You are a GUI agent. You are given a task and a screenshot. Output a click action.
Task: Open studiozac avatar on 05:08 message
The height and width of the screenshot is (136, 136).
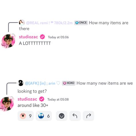[7, 104]
